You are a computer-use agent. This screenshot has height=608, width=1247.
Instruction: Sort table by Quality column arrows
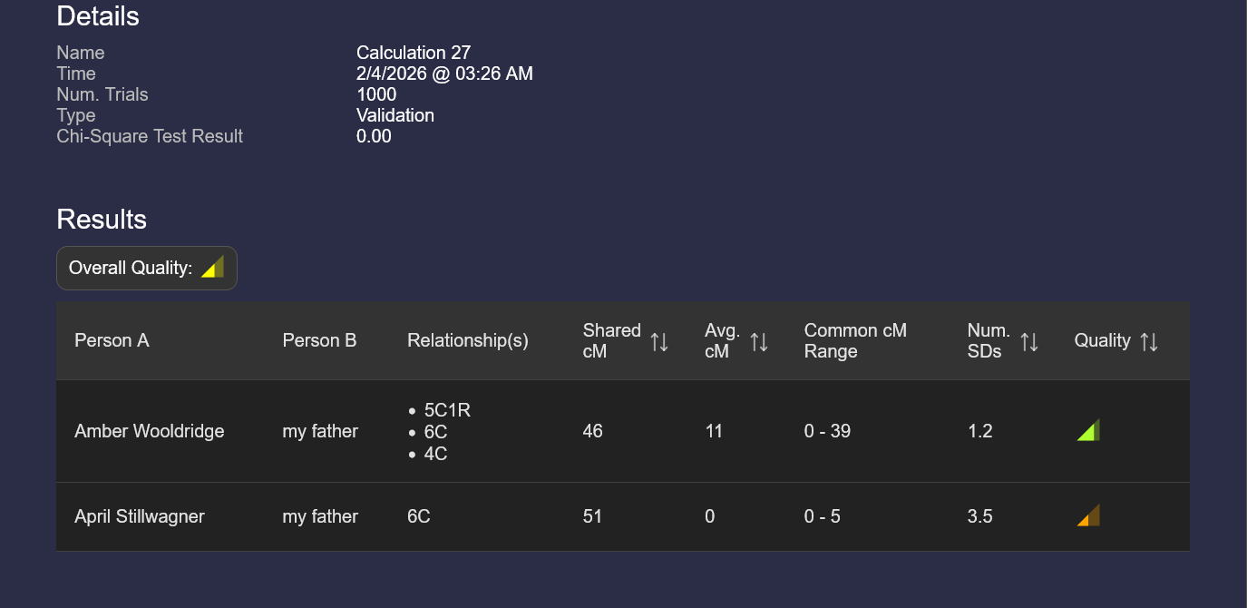click(1149, 341)
